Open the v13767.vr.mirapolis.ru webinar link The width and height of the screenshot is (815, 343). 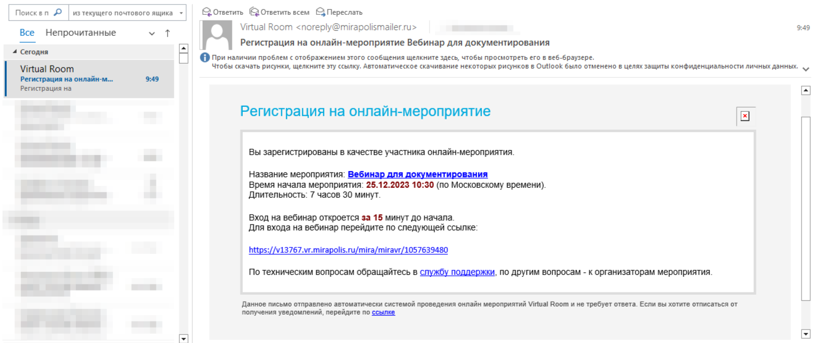pyautogui.click(x=348, y=250)
